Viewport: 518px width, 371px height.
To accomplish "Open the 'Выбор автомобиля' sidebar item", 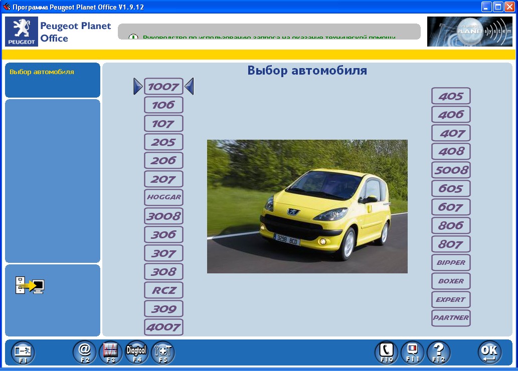I will point(42,72).
